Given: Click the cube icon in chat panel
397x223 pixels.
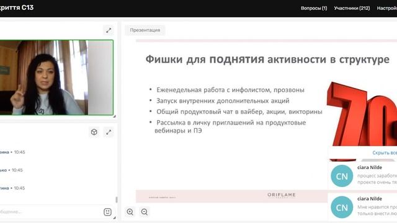Looking at the screenshot, I should click(x=94, y=132).
